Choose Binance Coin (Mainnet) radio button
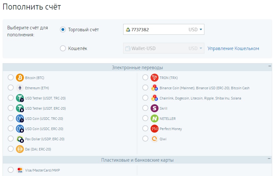 click(145, 87)
